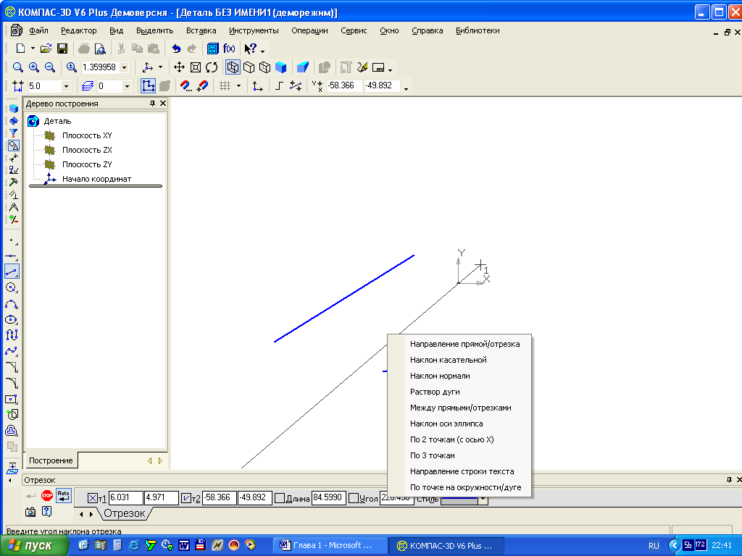The width and height of the screenshot is (742, 556).
Task: Switch to hidden lines removed display
Action: (x=249, y=67)
